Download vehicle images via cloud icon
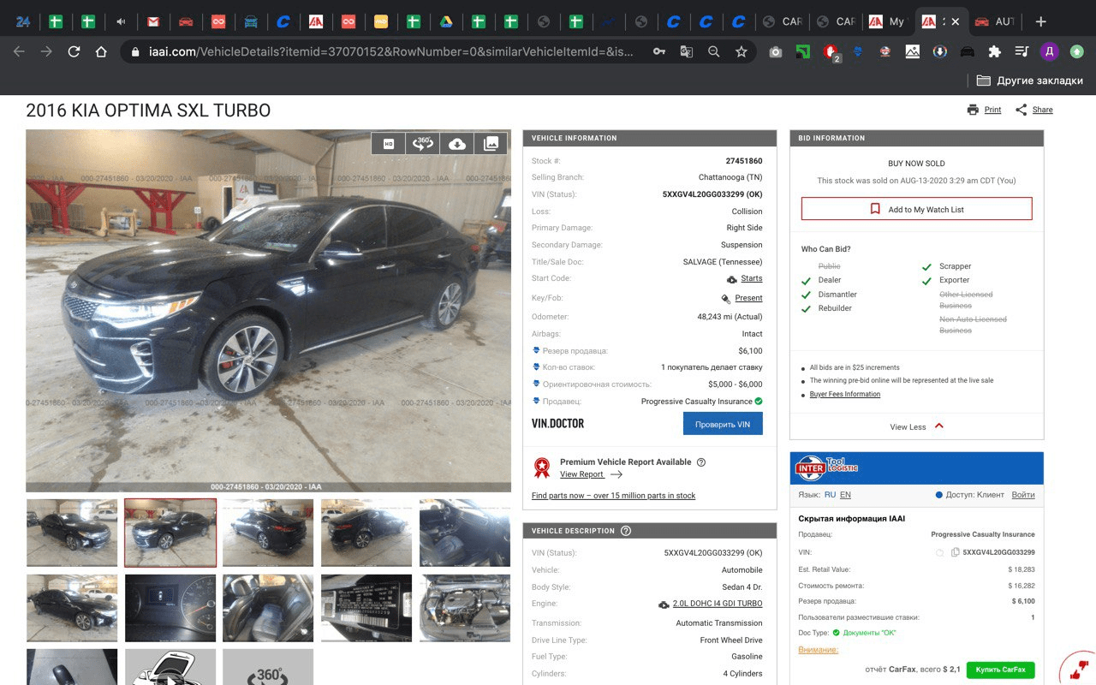Viewport: 1096px width, 685px height. [457, 144]
